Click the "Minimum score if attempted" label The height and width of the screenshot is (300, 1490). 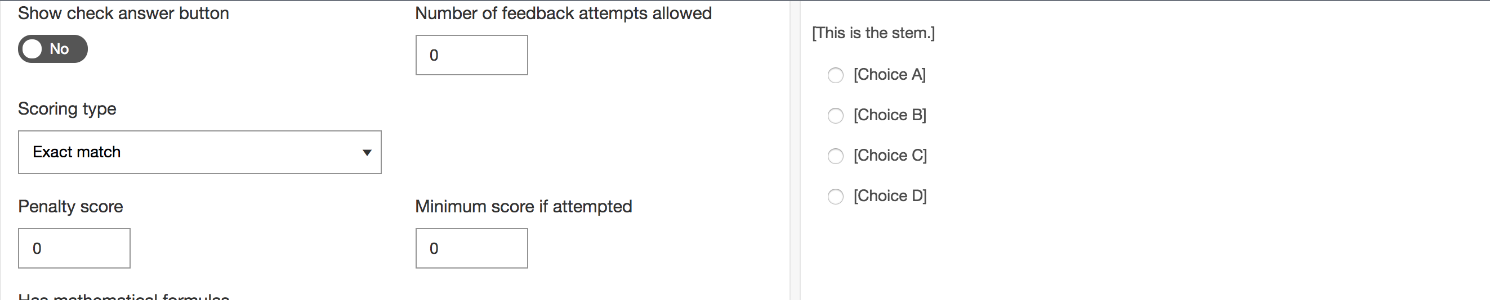click(524, 207)
